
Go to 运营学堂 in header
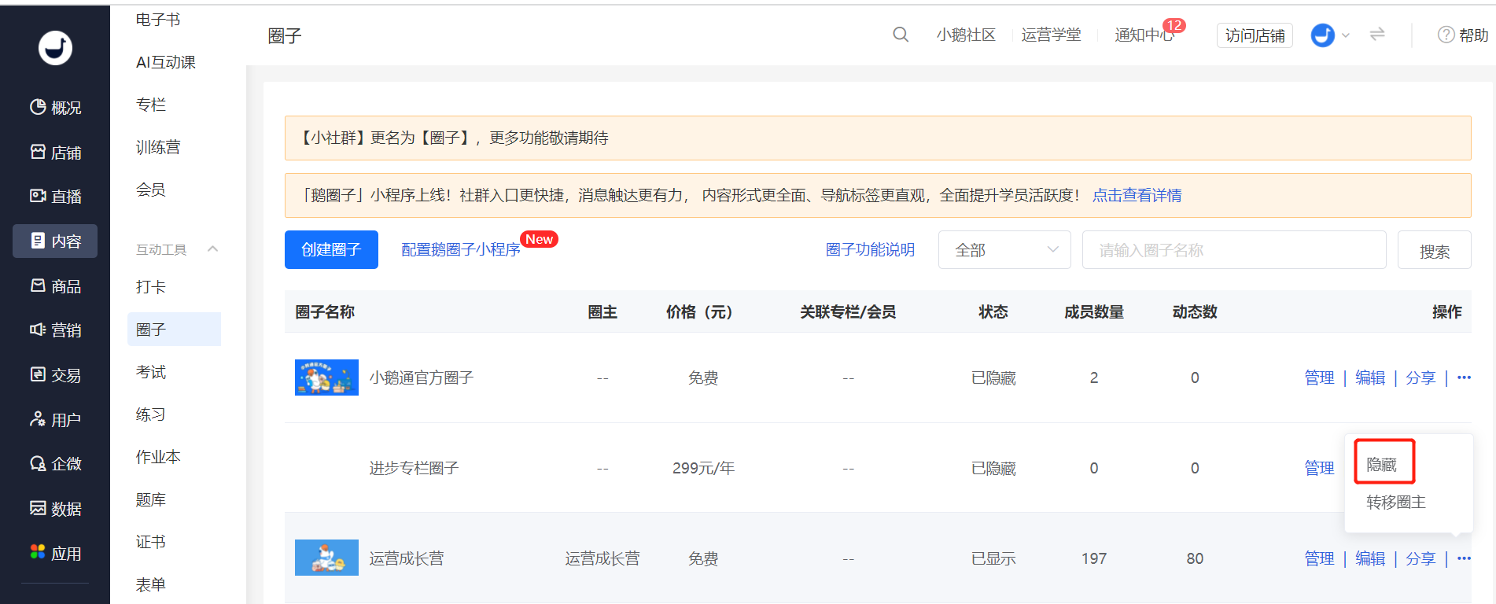[x=1052, y=35]
